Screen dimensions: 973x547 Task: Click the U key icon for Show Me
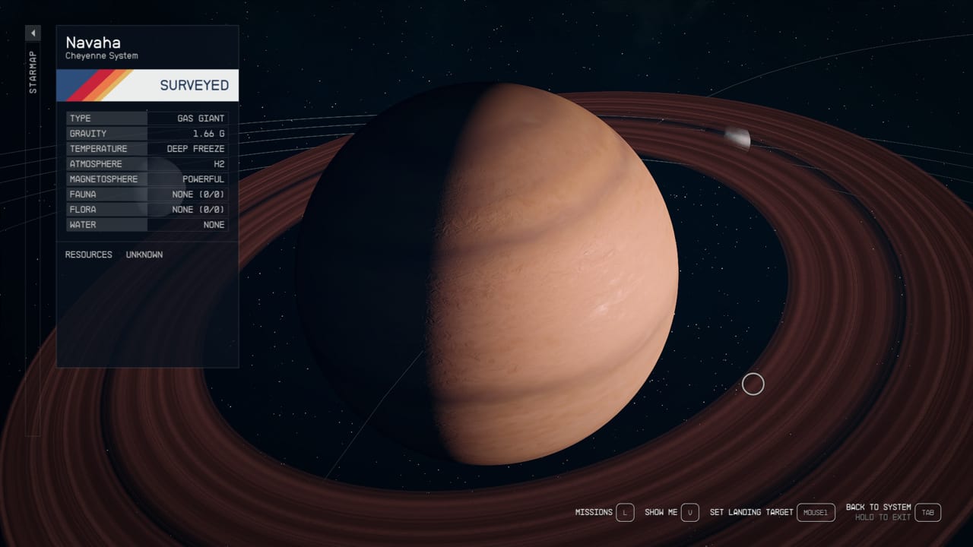pyautogui.click(x=689, y=513)
